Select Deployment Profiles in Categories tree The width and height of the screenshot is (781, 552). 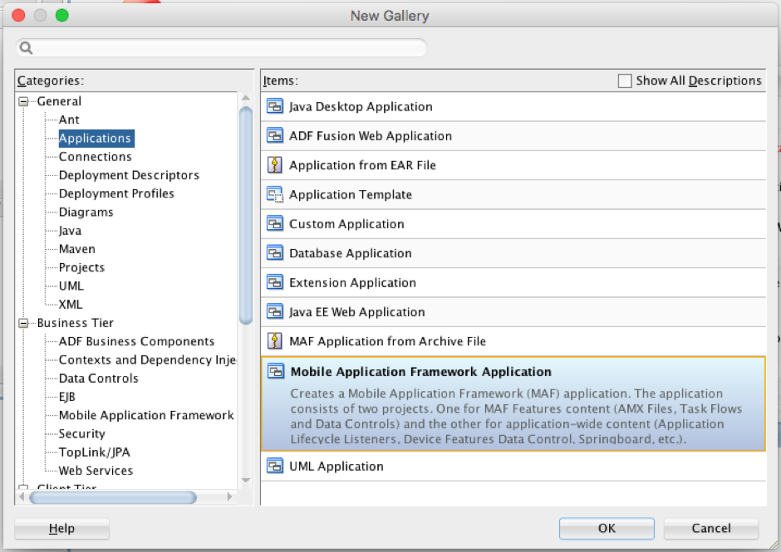click(116, 193)
